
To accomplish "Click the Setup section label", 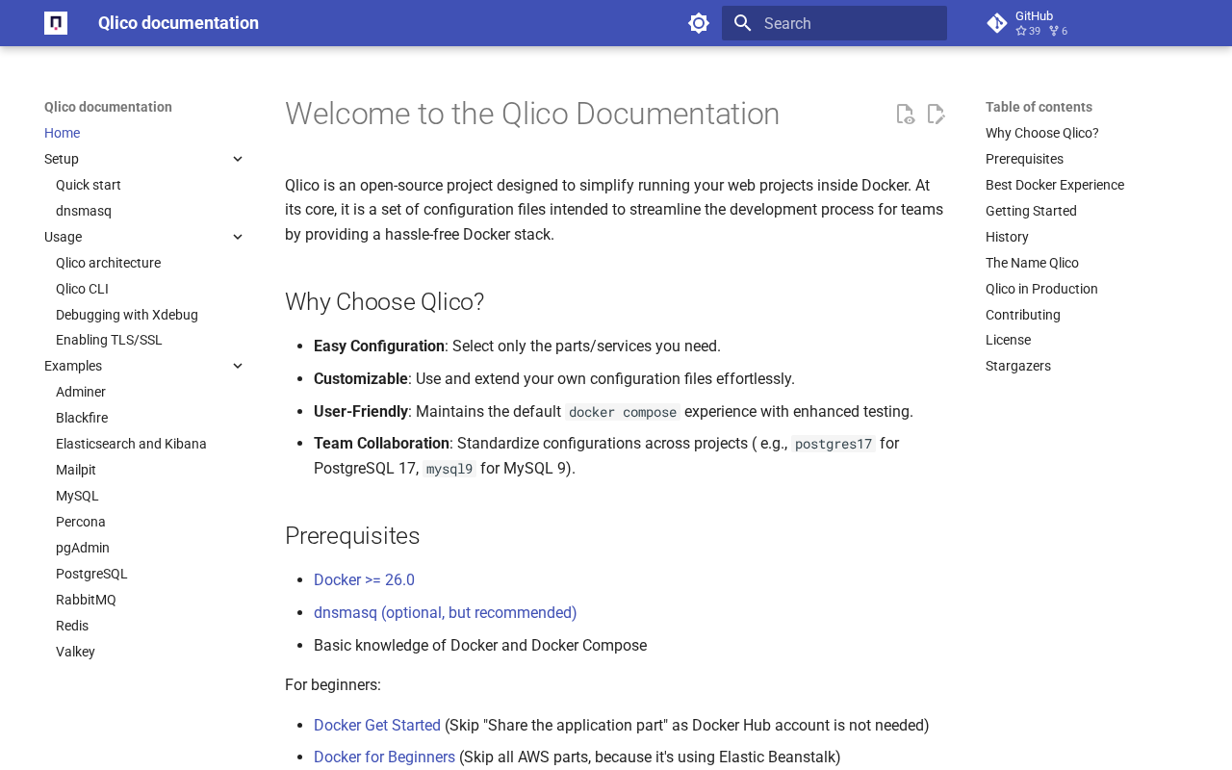I will pyautogui.click(x=62, y=159).
